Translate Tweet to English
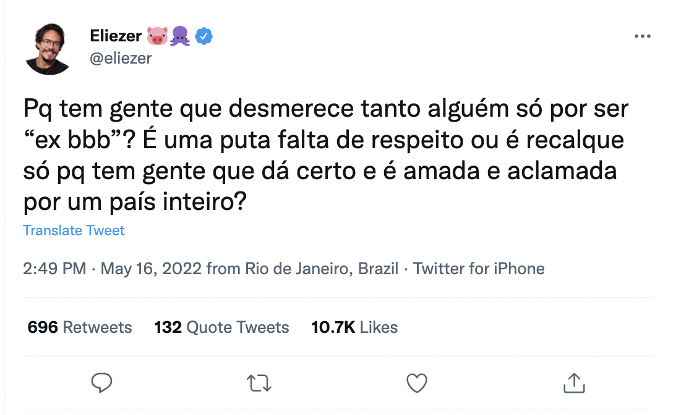Viewport: 694px width, 415px height. coord(74,230)
